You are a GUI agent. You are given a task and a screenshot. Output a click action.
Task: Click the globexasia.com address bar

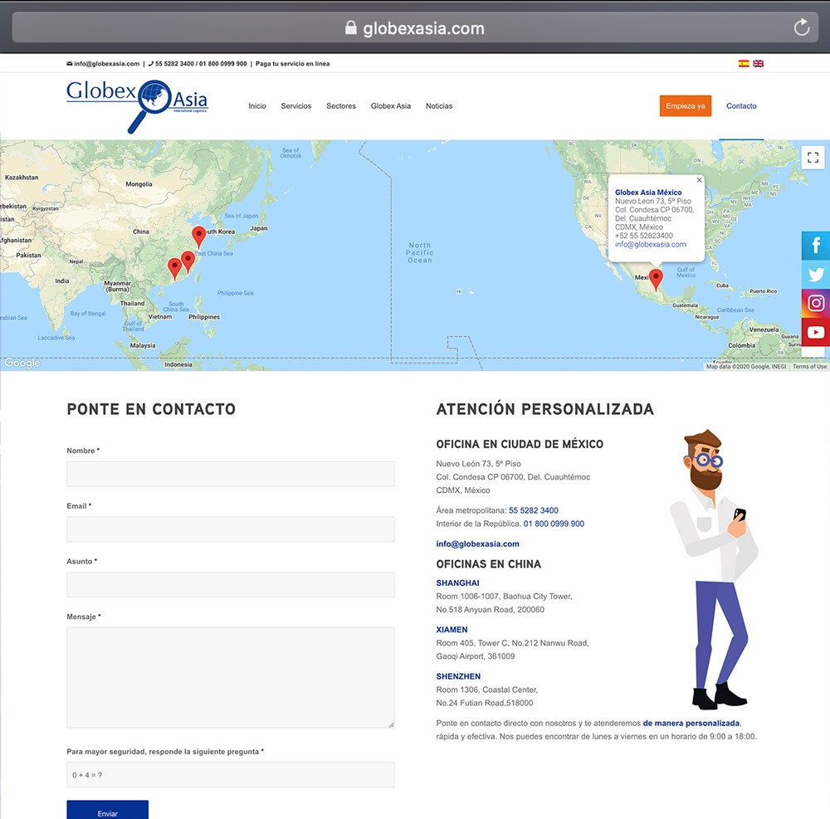(415, 27)
